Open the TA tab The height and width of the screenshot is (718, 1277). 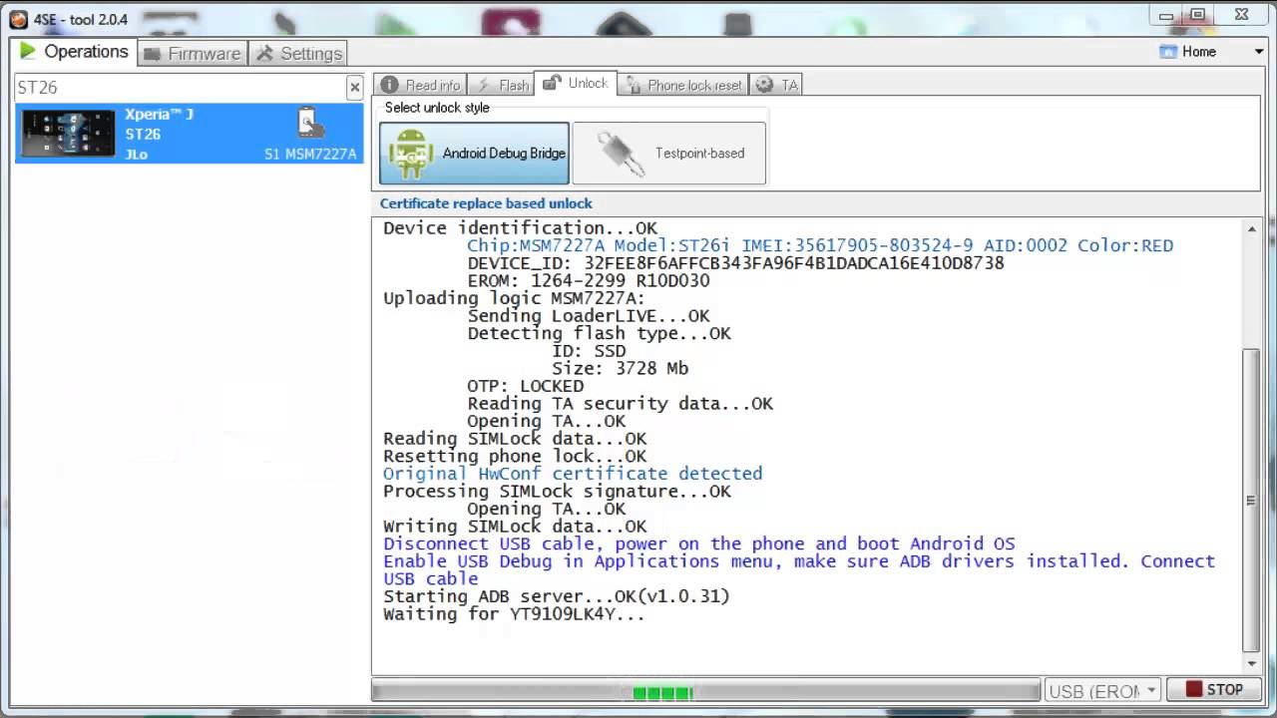[777, 85]
